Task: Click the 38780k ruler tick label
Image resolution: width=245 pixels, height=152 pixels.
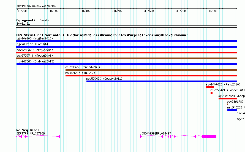Action: (213, 11)
